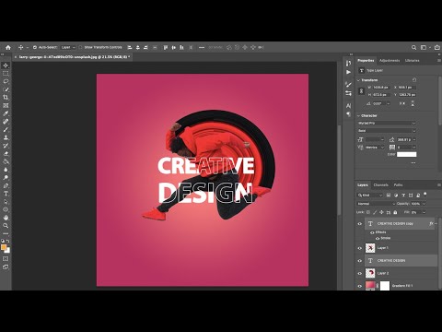Hide the CREATIVE DESIGN text layer
The height and width of the screenshot is (332, 442).
(360, 261)
